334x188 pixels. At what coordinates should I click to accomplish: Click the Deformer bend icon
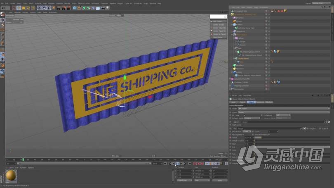click(93, 8)
